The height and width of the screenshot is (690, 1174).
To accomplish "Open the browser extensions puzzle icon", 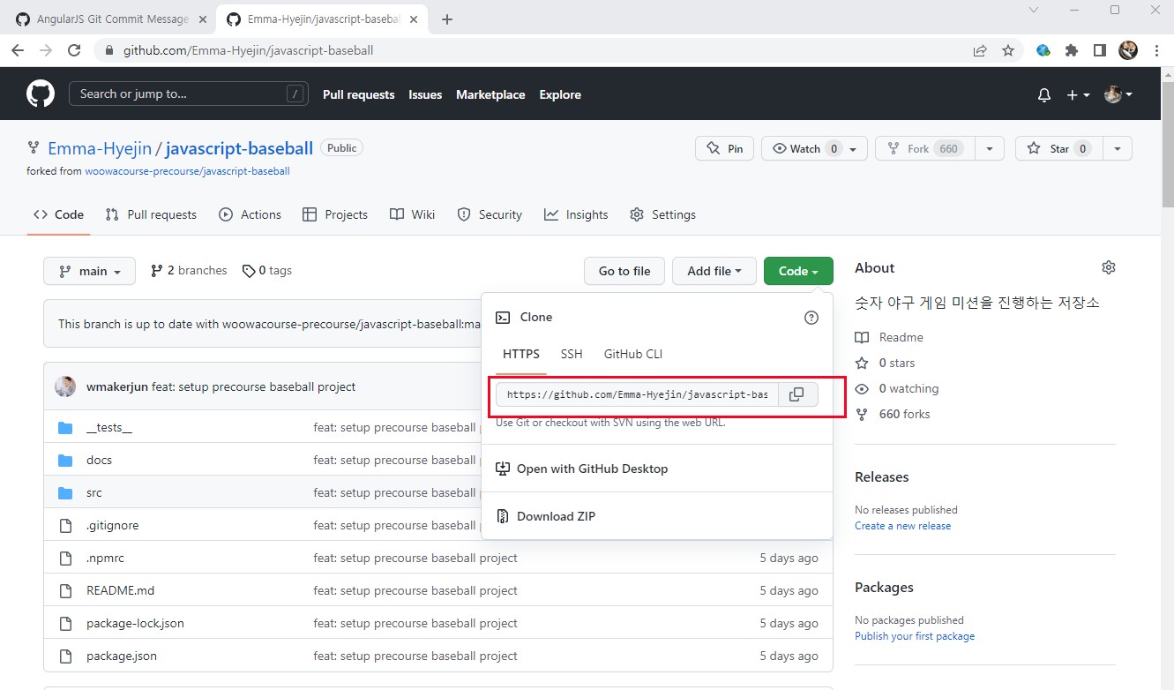I will (1072, 50).
